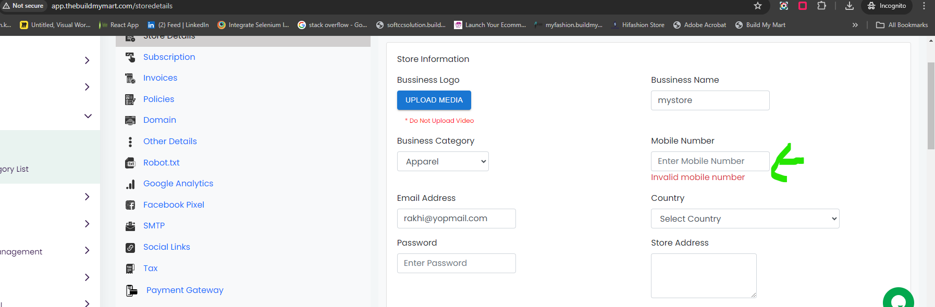Image resolution: width=935 pixels, height=307 pixels.
Task: Open the Social Links settings
Action: [167, 247]
